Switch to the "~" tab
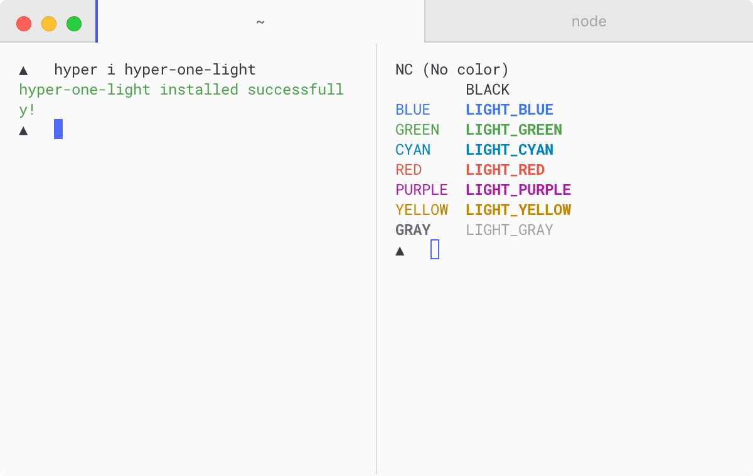Image resolution: width=753 pixels, height=476 pixels. (260, 22)
